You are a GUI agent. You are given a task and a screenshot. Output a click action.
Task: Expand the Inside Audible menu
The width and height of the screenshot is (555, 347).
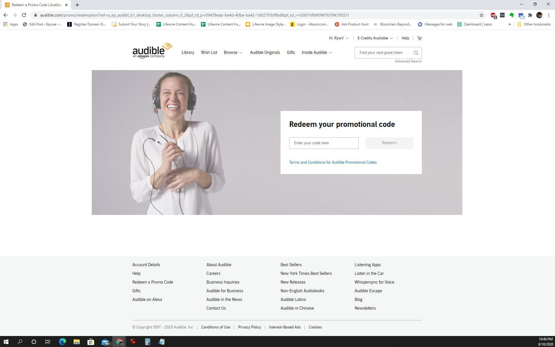point(317,52)
